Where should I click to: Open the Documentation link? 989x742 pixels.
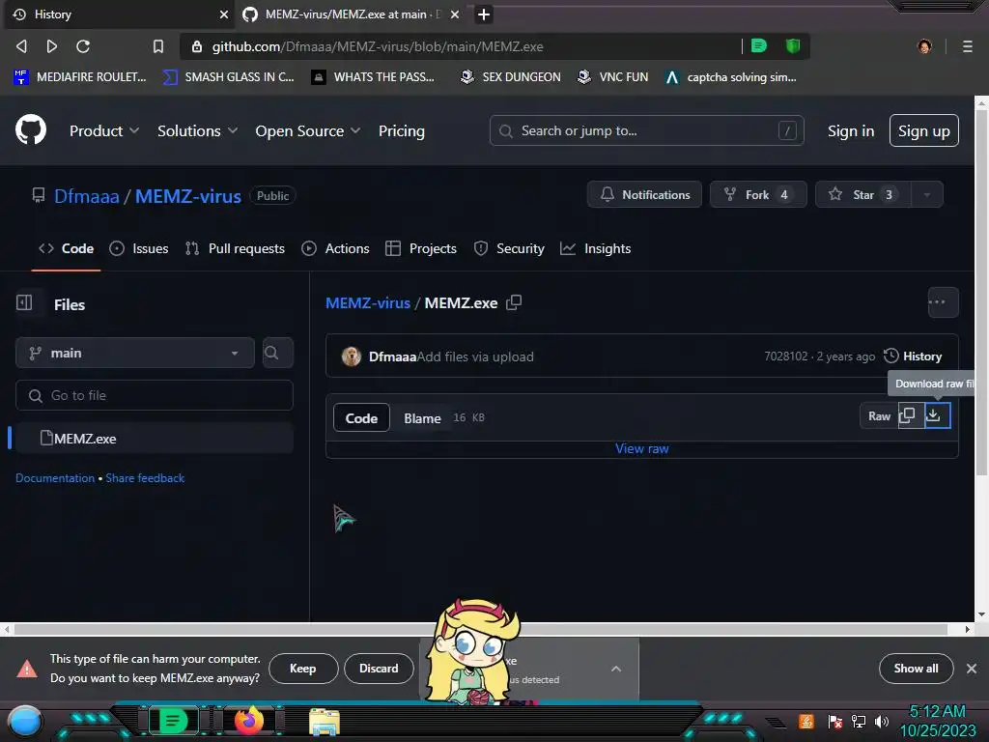pos(55,478)
